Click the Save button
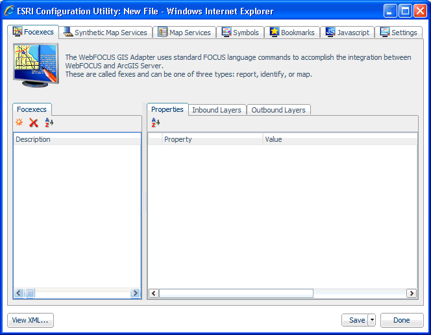This screenshot has width=431, height=335. click(355, 320)
